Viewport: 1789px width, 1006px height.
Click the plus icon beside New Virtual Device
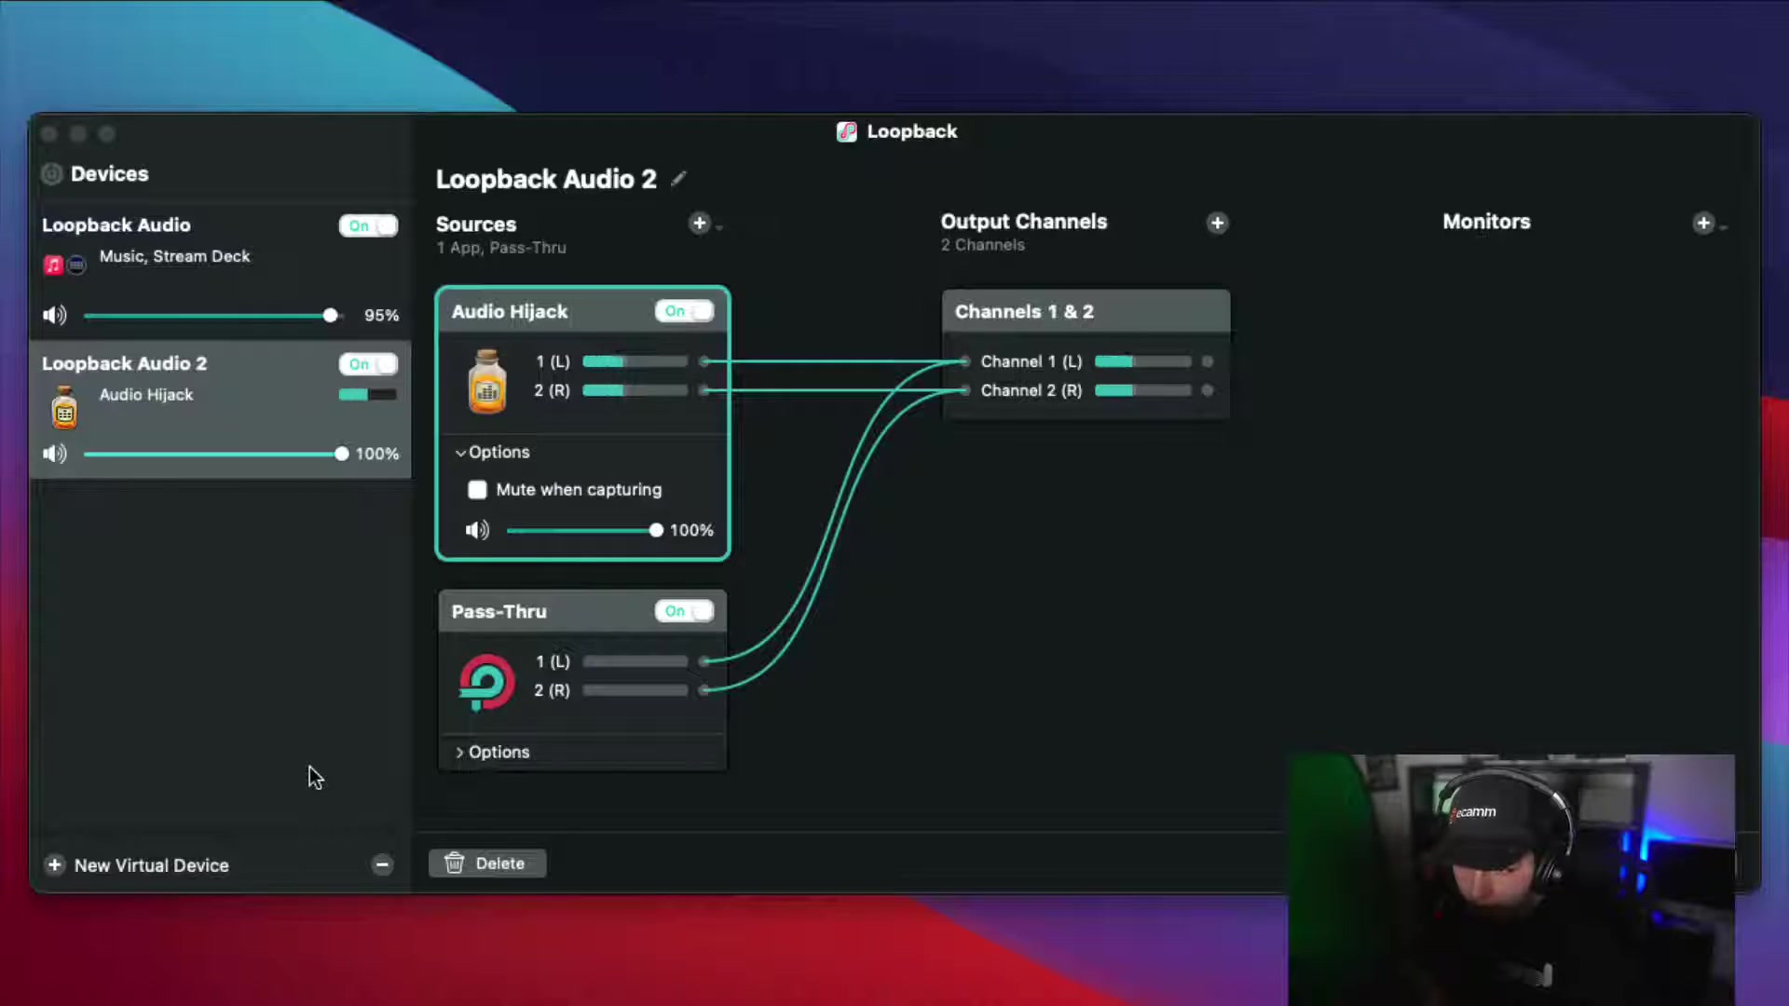tap(54, 864)
